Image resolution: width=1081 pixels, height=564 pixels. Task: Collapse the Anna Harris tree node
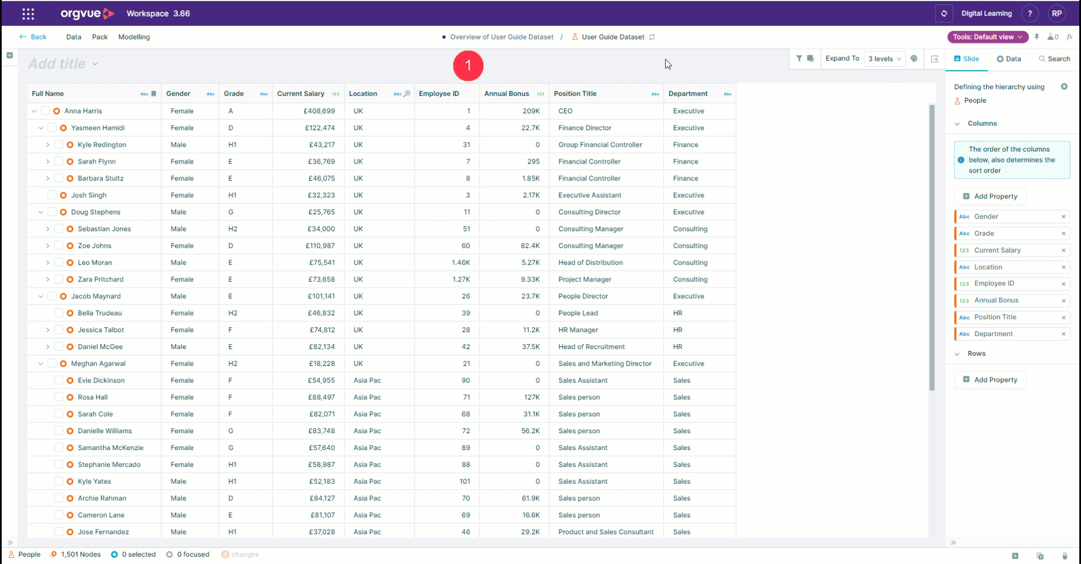click(x=34, y=111)
